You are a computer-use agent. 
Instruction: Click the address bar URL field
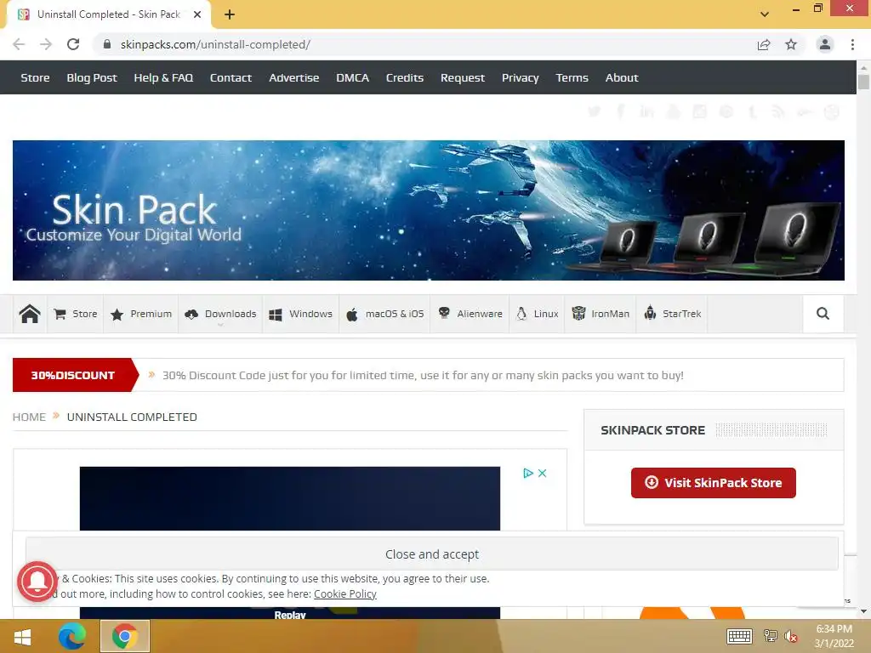(x=422, y=44)
